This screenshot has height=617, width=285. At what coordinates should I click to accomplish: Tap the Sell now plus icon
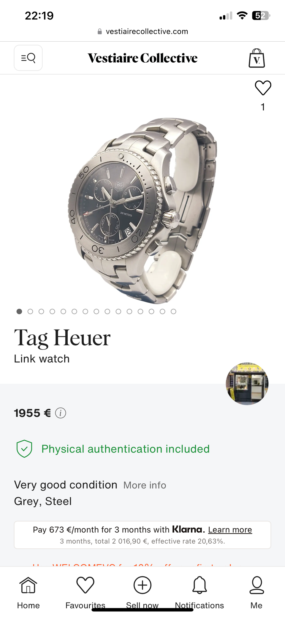click(142, 585)
